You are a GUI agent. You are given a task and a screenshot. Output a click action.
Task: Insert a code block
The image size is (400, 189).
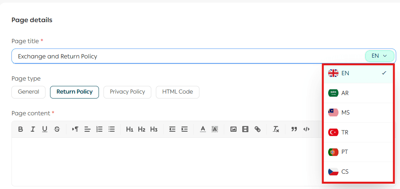[306, 129]
